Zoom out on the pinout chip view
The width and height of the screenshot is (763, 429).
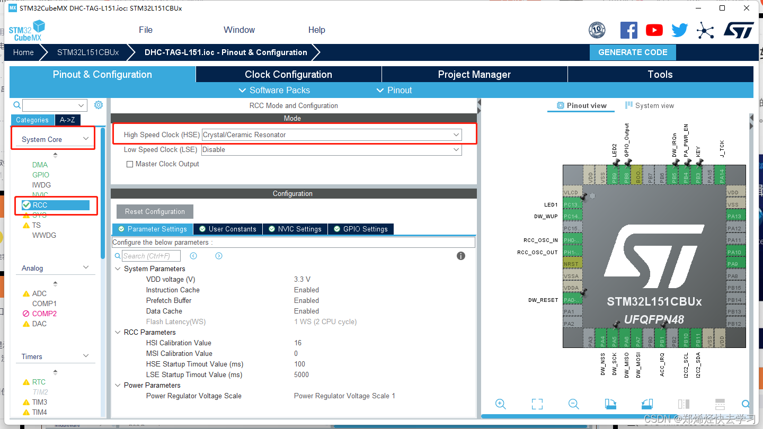click(573, 404)
